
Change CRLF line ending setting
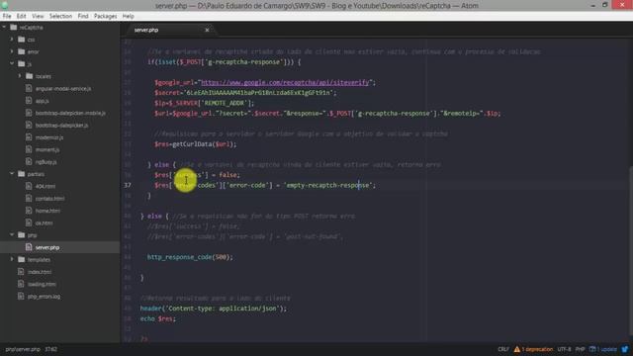click(x=503, y=349)
